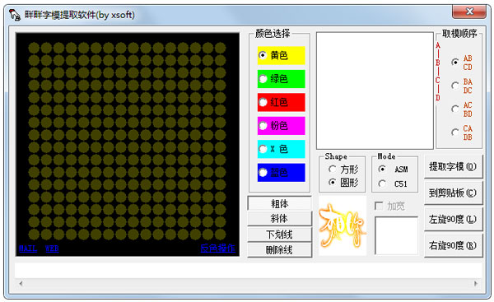Click the 反色操作 link

pos(217,249)
